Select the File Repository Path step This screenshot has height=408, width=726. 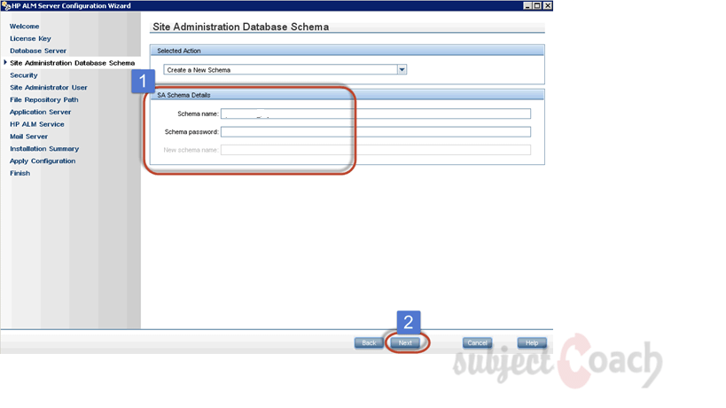point(44,99)
